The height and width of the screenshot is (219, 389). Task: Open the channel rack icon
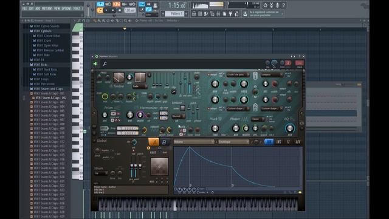[200, 14]
